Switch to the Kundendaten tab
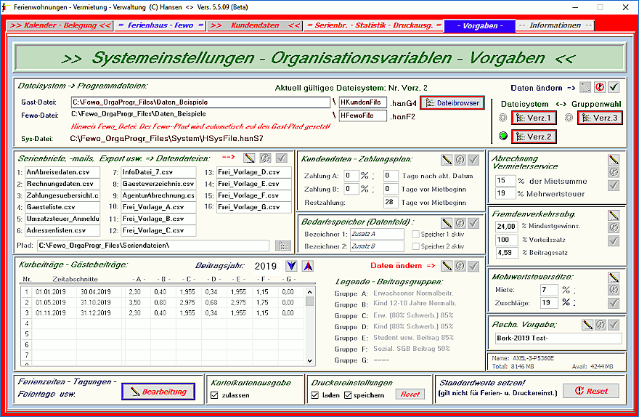The image size is (639, 417). [253, 25]
